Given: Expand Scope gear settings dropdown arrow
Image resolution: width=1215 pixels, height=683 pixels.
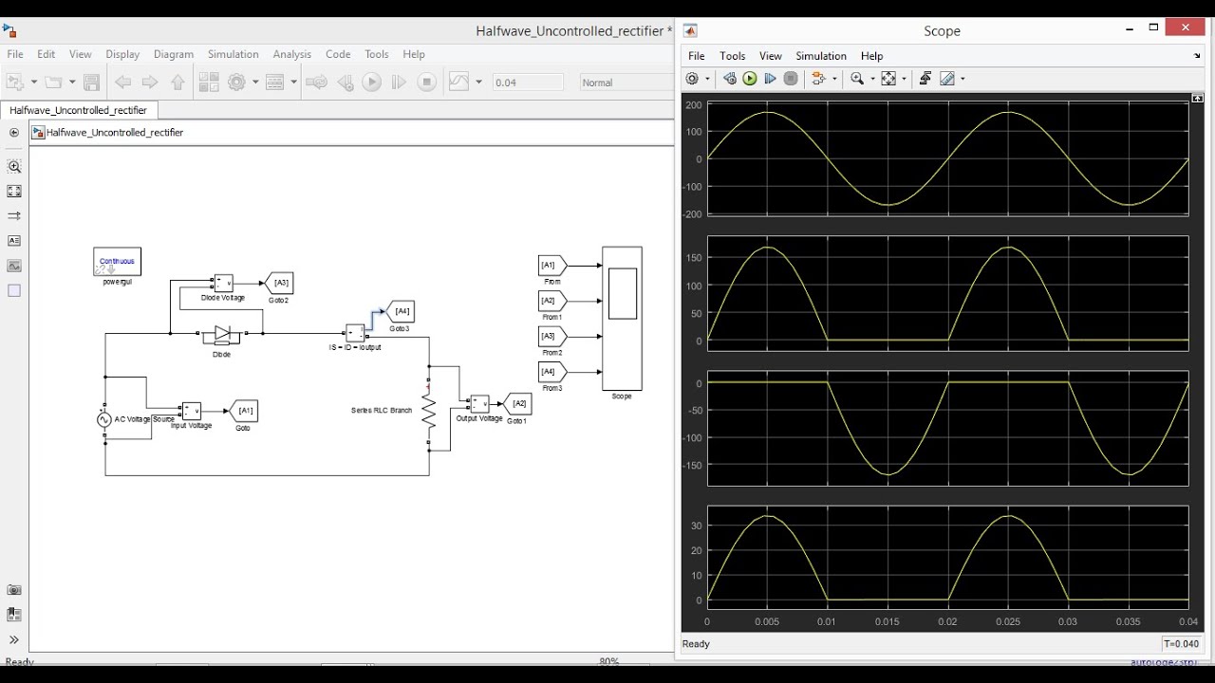Looking at the screenshot, I should pyautogui.click(x=707, y=79).
